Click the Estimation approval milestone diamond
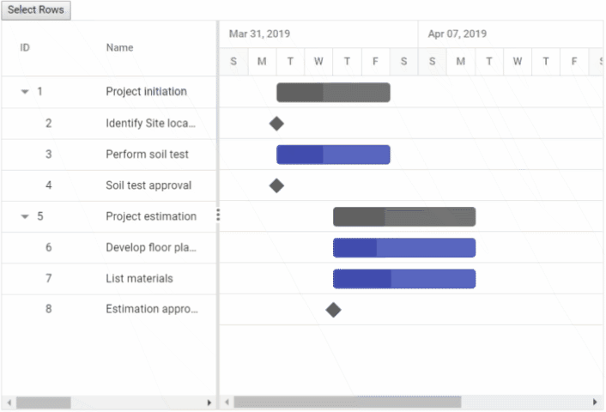The width and height of the screenshot is (606, 412). 333,310
